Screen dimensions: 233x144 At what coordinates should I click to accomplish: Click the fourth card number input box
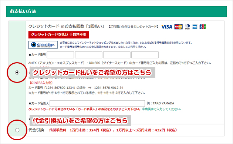click(145, 55)
